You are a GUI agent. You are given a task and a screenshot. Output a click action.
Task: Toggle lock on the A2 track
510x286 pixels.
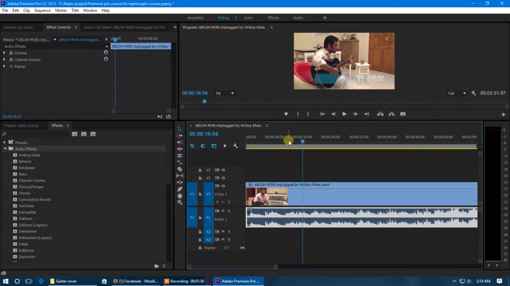(x=200, y=232)
